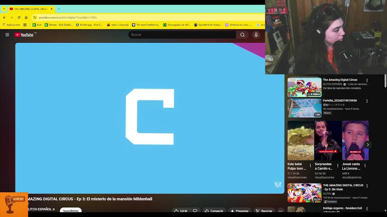Open the browser home page
Image resolution: width=387 pixels, height=217 pixels.
pyautogui.click(x=26, y=17)
